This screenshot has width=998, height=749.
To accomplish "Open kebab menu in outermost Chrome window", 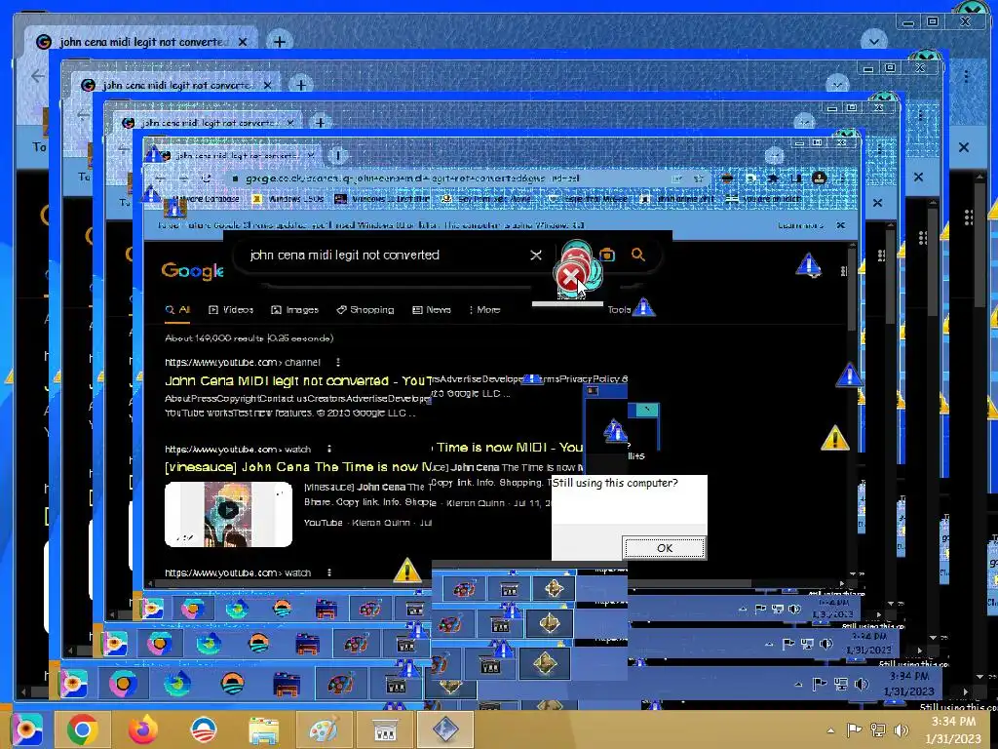I will click(x=966, y=76).
